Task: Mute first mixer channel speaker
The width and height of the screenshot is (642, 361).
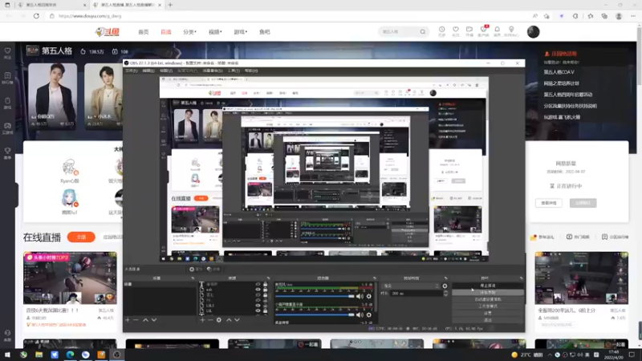Action: coord(360,296)
